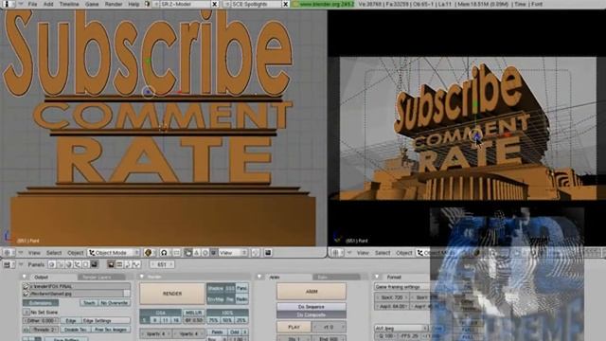Select the rotate manipulator circle icon
This screenshot has width=606, height=341.
(x=205, y=253)
